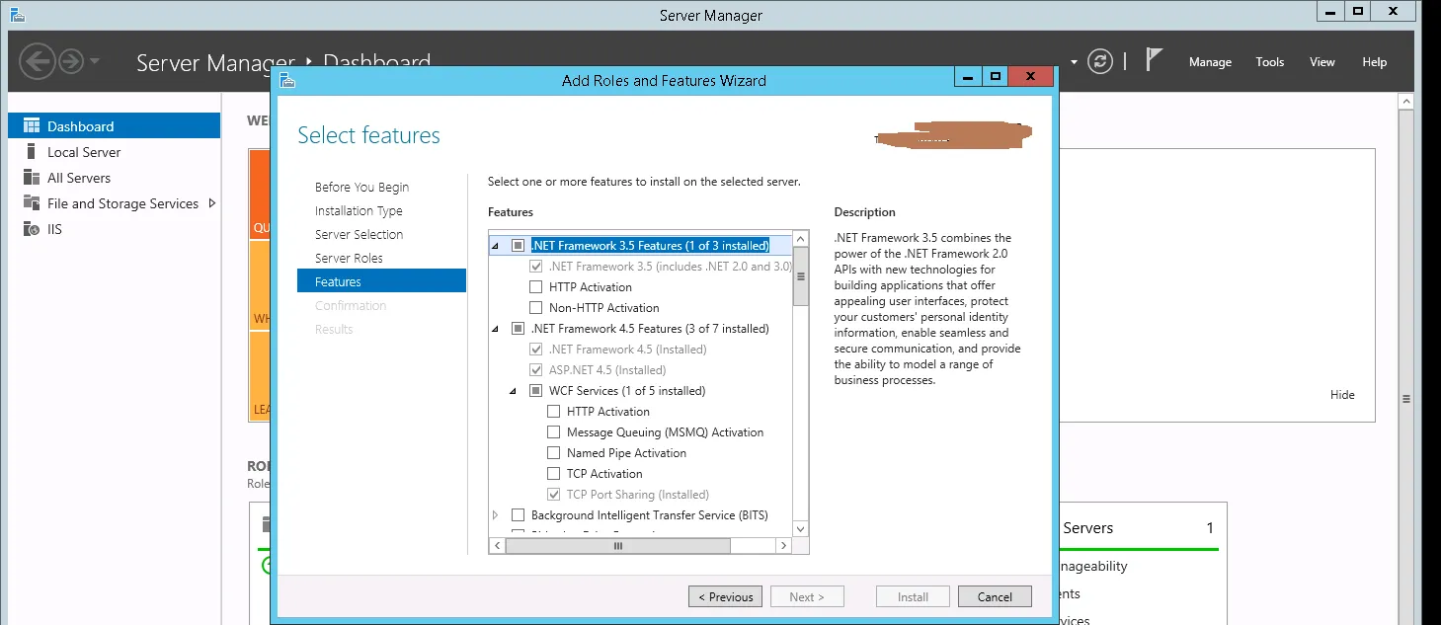Image resolution: width=1441 pixels, height=625 pixels.
Task: Open the Tools menu
Action: (x=1270, y=61)
